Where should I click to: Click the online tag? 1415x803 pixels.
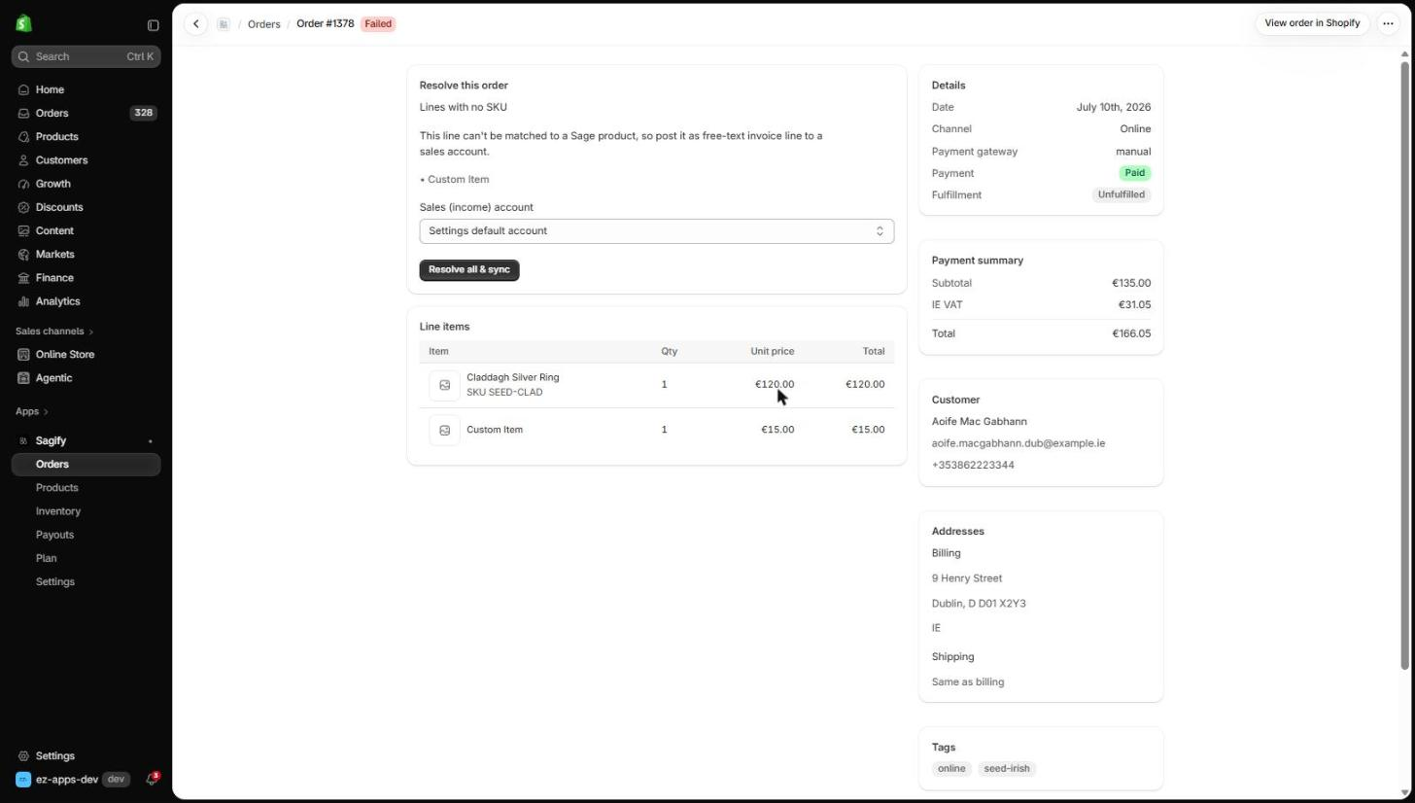(951, 769)
